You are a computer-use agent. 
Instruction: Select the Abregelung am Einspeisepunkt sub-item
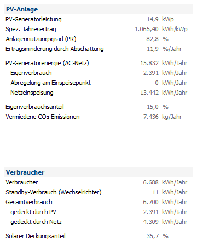pyautogui.click(x=50, y=83)
